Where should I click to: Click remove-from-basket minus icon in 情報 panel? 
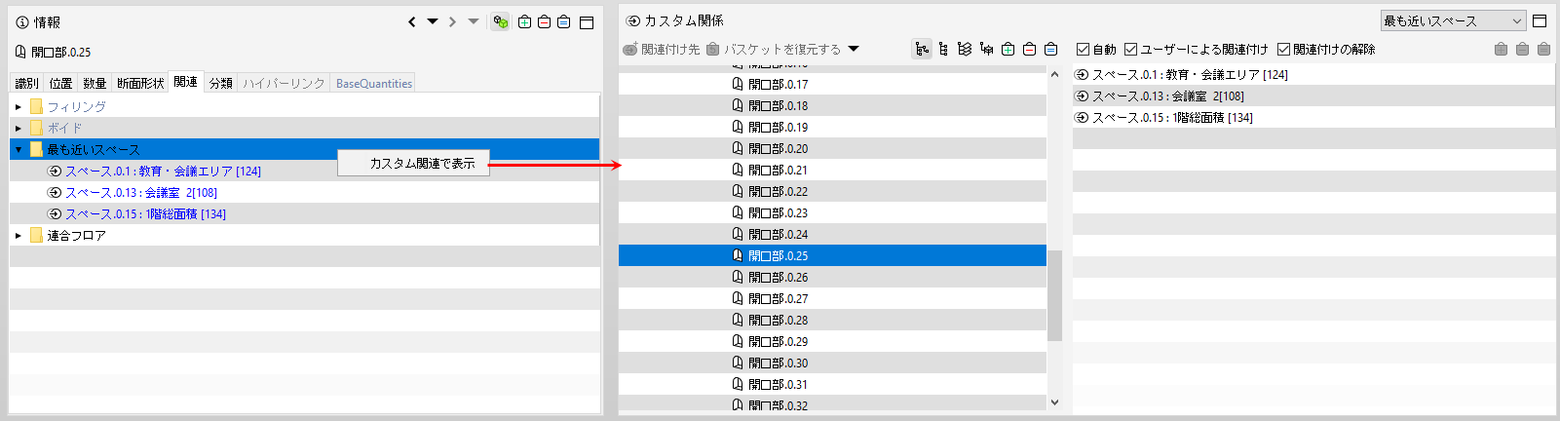coord(545,21)
